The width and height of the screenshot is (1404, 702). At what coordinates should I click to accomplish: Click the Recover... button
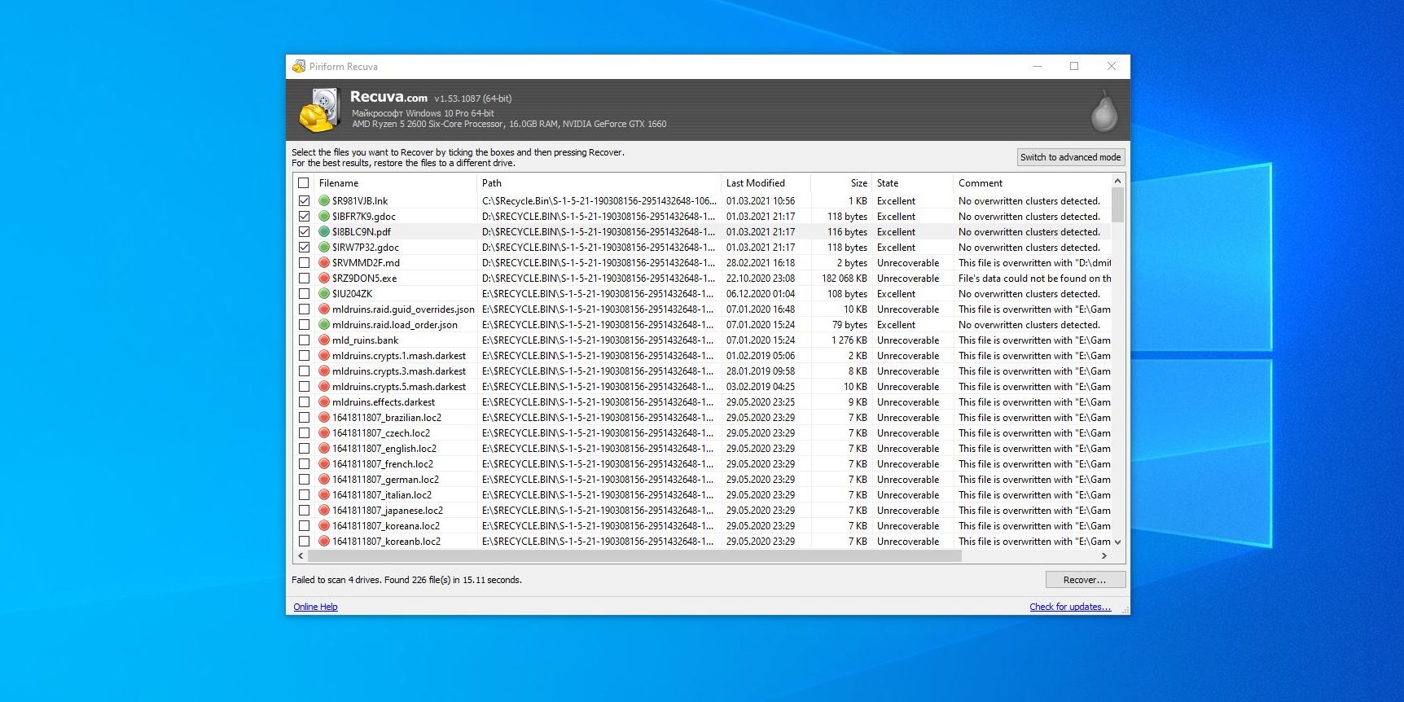coord(1085,580)
